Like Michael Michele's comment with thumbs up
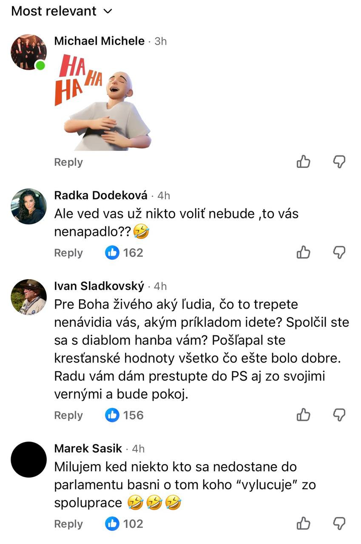 point(303,161)
